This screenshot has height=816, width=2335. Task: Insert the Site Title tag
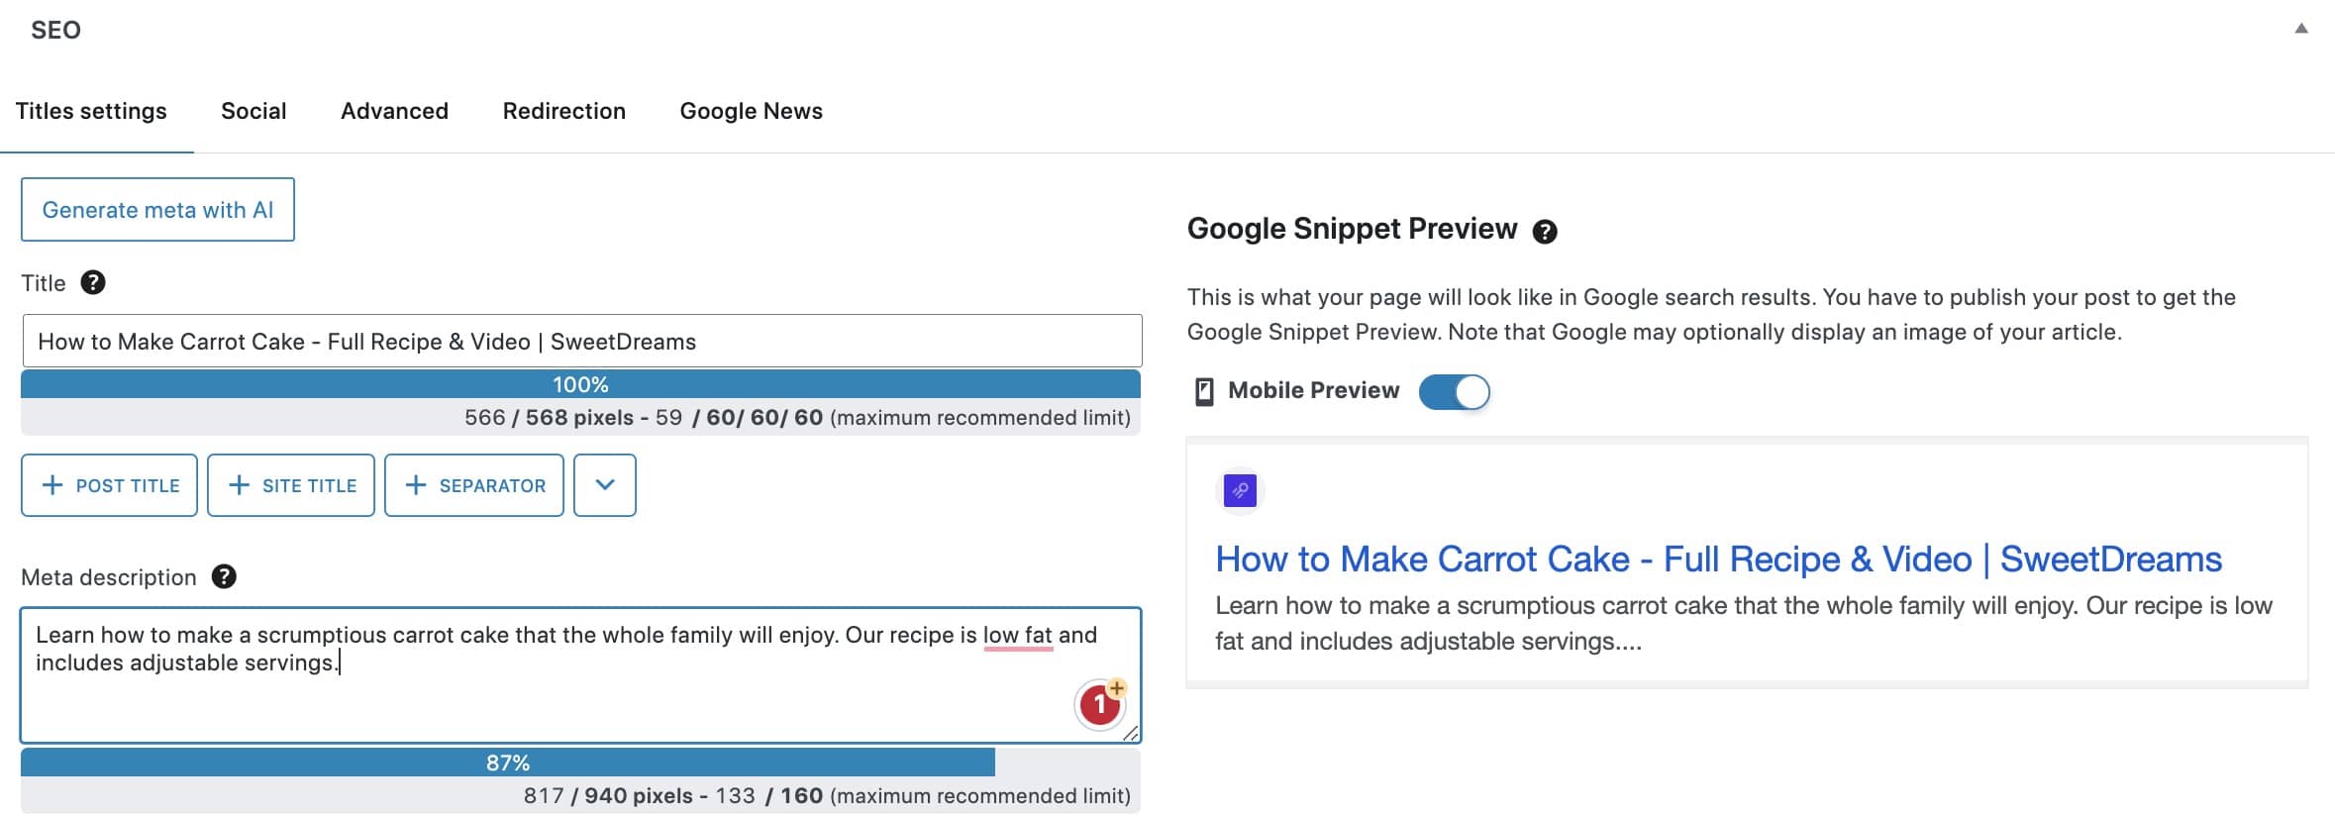point(291,485)
